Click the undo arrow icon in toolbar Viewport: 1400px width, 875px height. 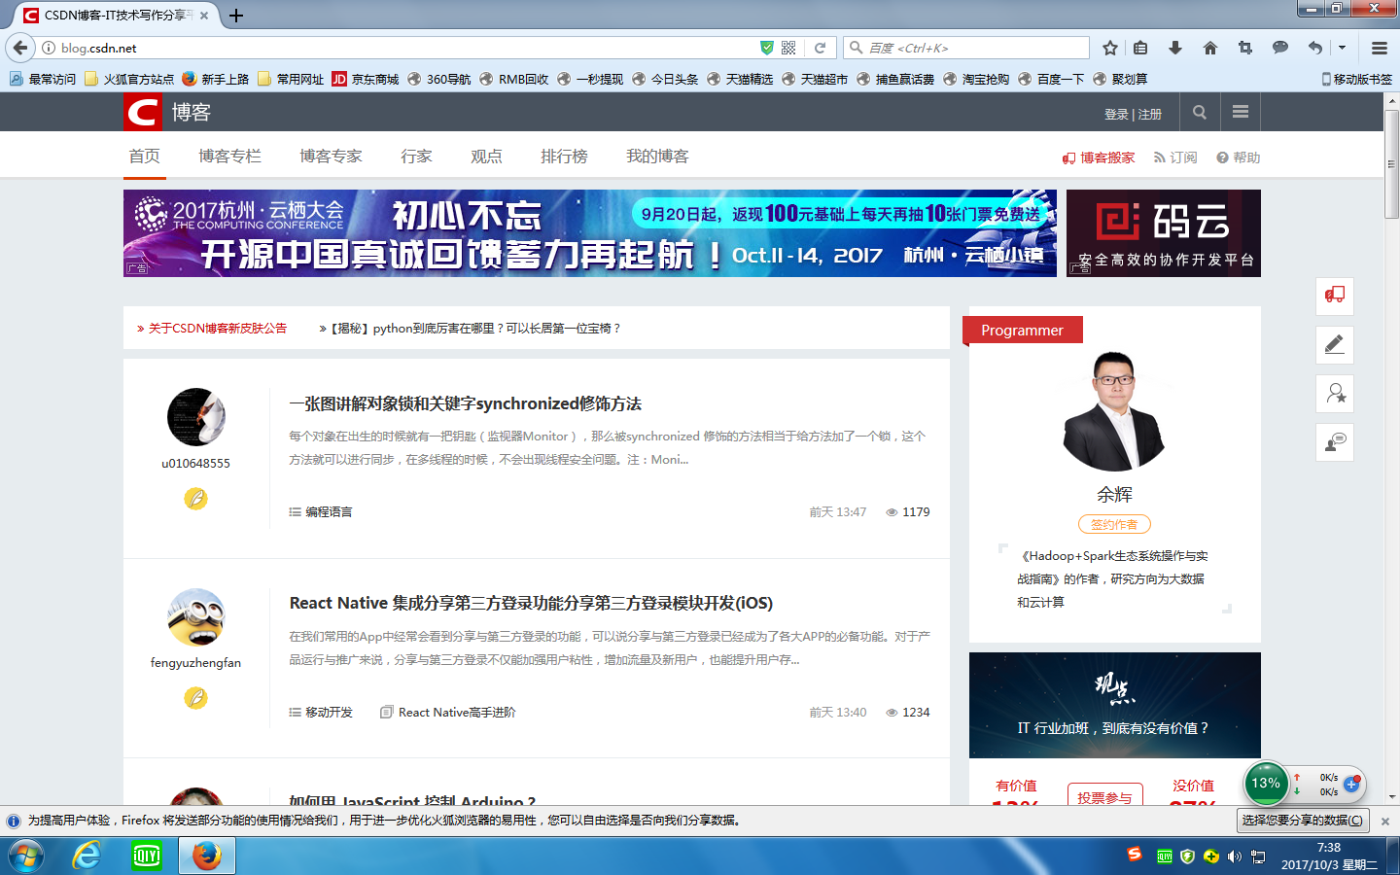1315,48
